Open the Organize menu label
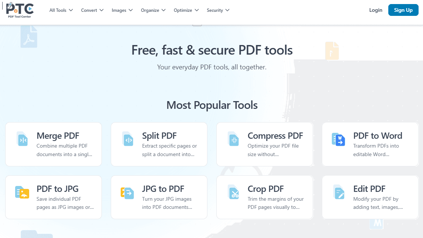The height and width of the screenshot is (238, 423). (x=150, y=10)
